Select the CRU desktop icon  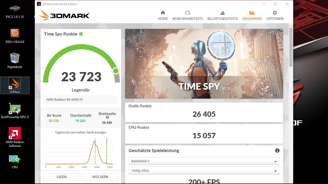click(x=15, y=162)
